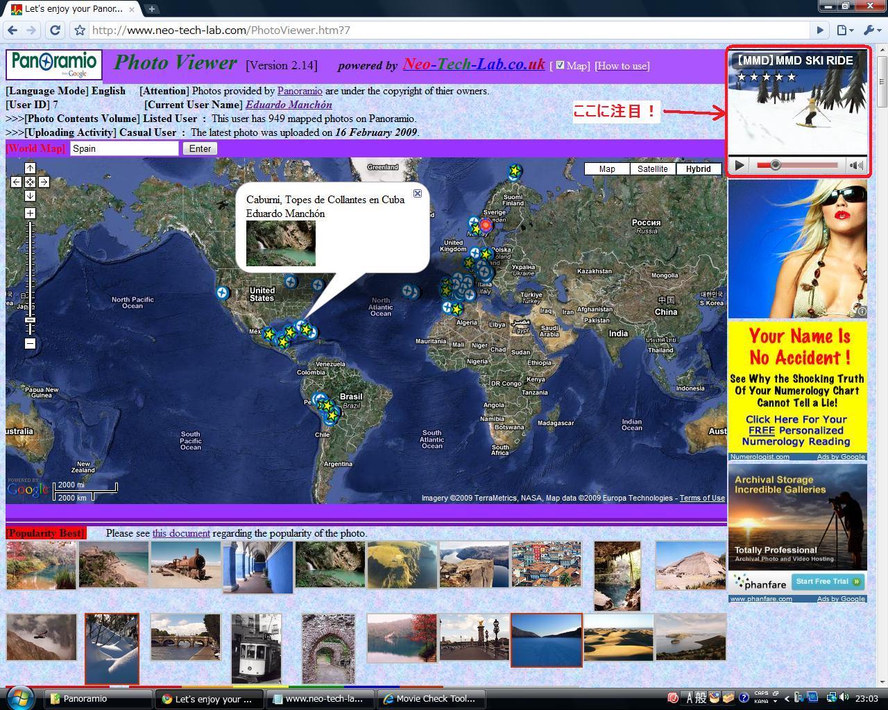Open the Google Maps Terms of Use link
Image resolution: width=888 pixels, height=710 pixels.
click(702, 498)
